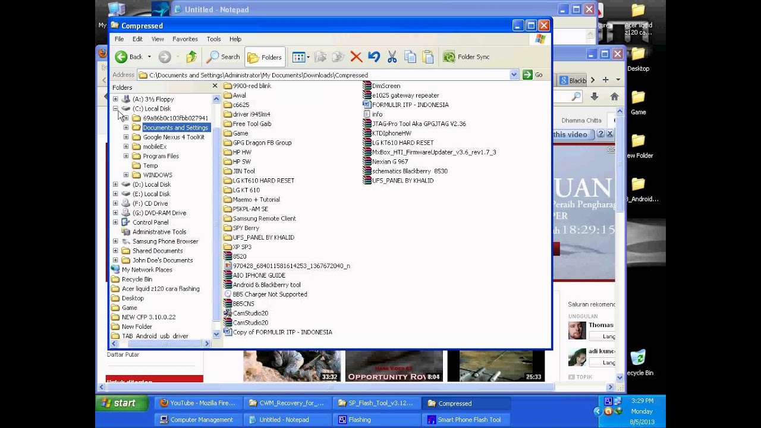Image resolution: width=761 pixels, height=428 pixels.
Task: Open the Tools menu
Action: point(213,39)
